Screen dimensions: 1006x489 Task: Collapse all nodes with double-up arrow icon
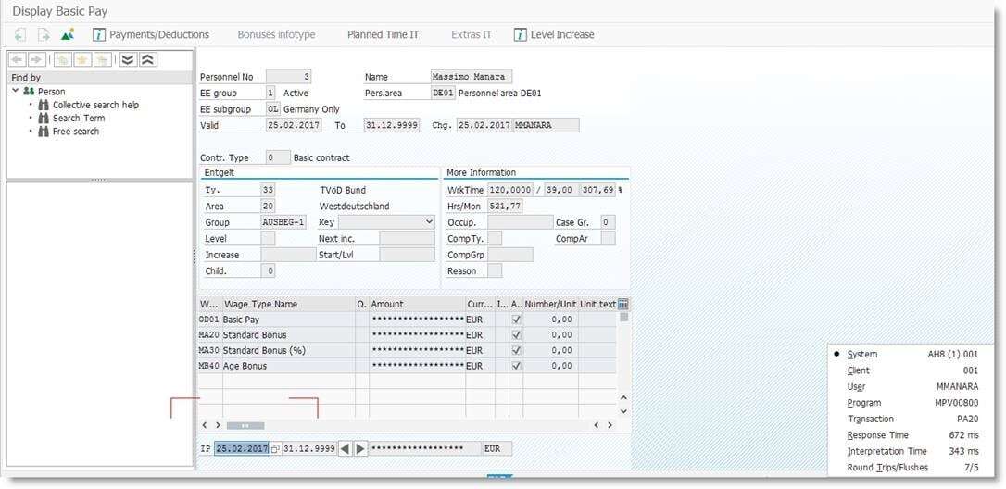pyautogui.click(x=147, y=59)
